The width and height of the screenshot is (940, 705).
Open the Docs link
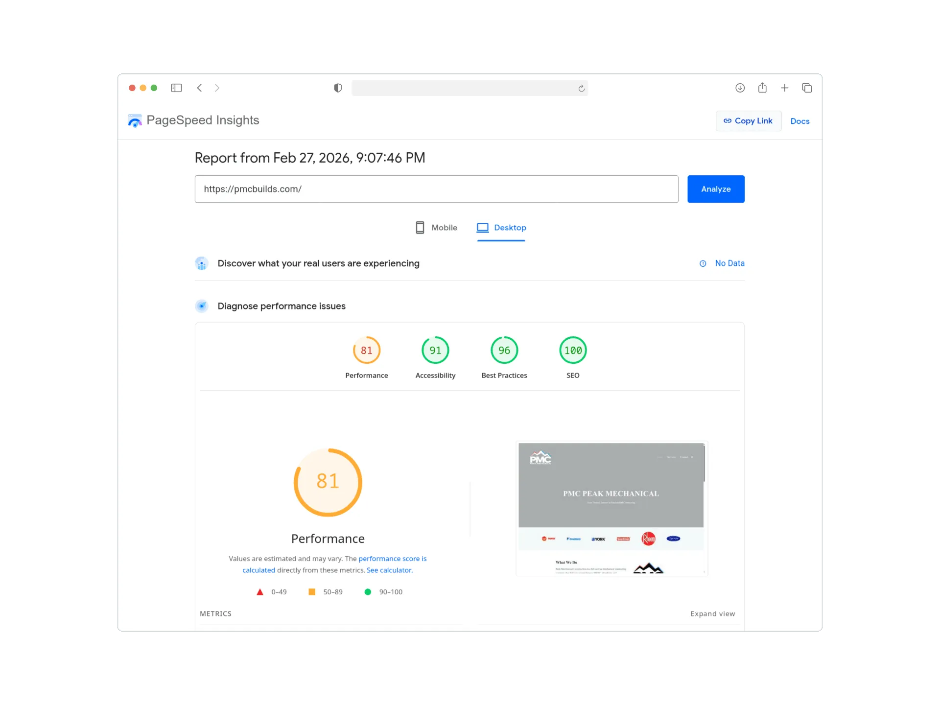click(799, 121)
